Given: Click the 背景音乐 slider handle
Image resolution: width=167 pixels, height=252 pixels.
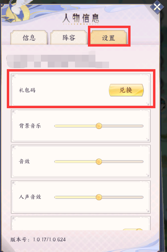Looking at the screenshot, I should point(99,126).
